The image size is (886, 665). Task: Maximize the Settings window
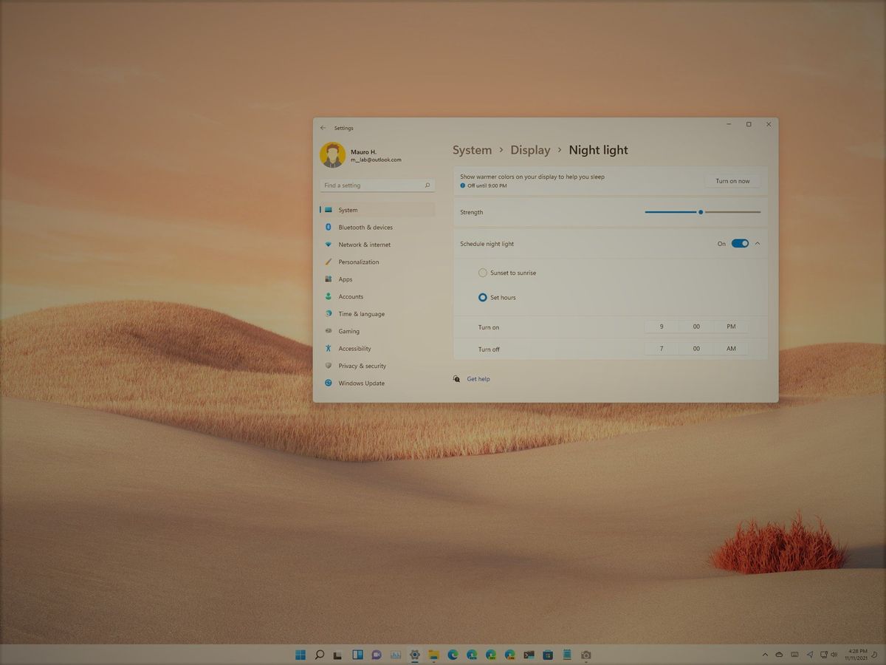pyautogui.click(x=749, y=125)
